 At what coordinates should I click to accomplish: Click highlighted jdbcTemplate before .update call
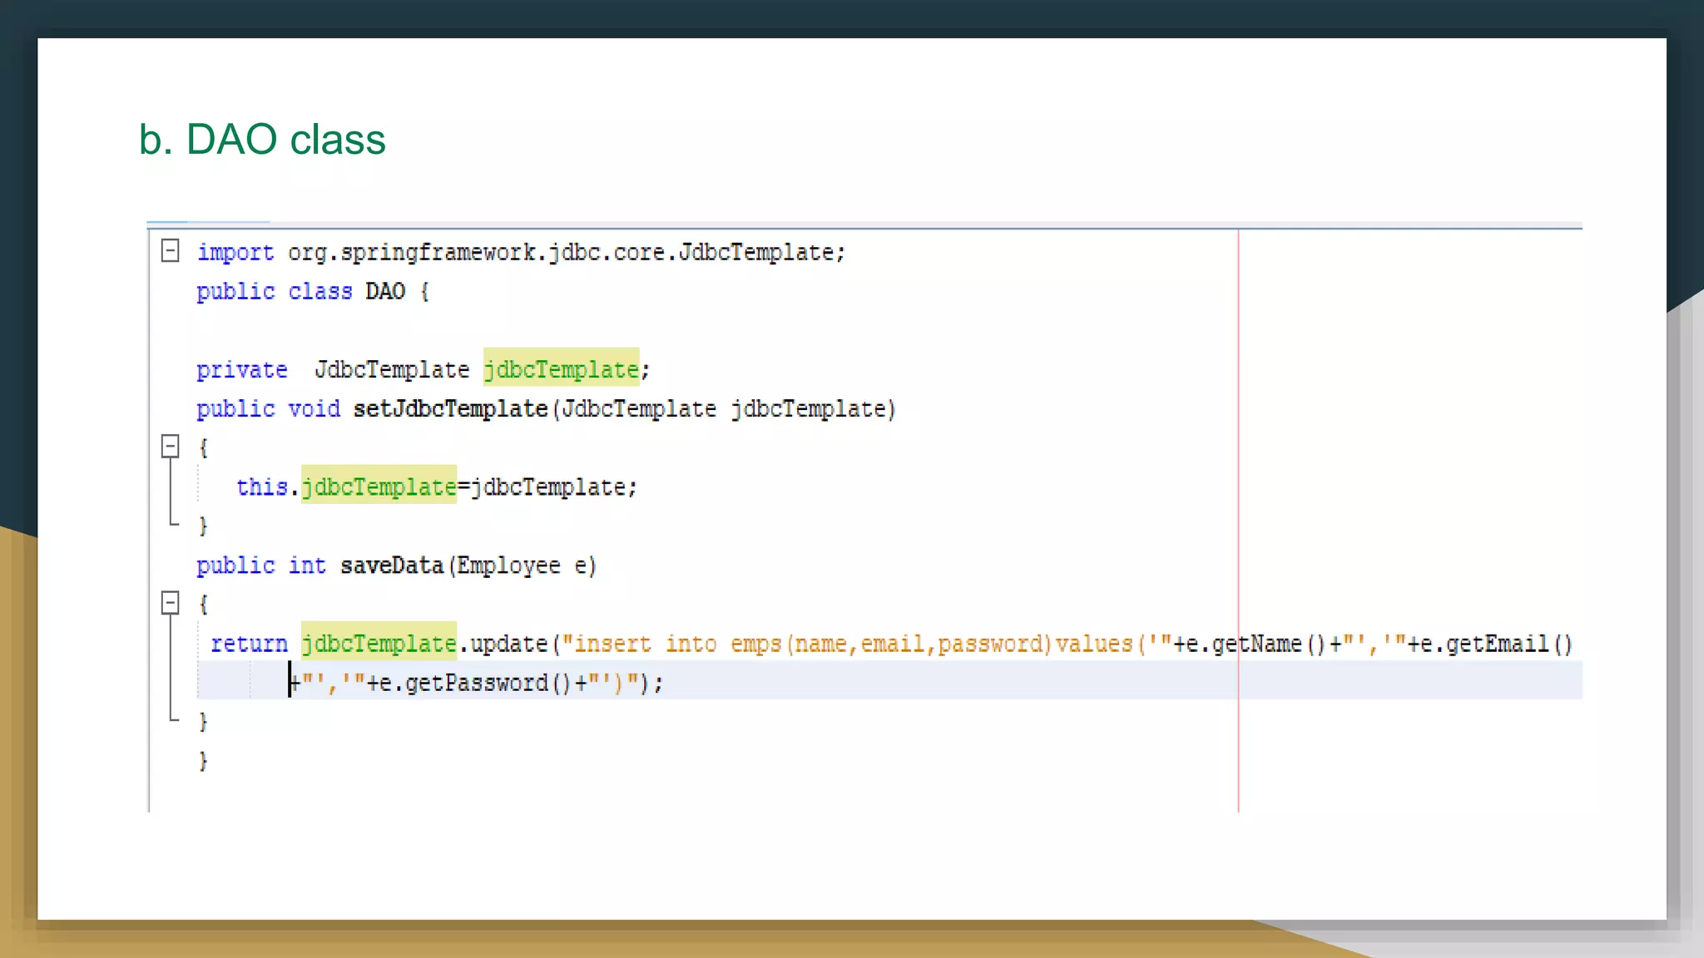pyautogui.click(x=379, y=644)
